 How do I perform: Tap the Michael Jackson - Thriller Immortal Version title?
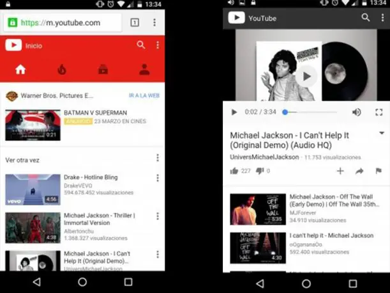click(x=100, y=219)
